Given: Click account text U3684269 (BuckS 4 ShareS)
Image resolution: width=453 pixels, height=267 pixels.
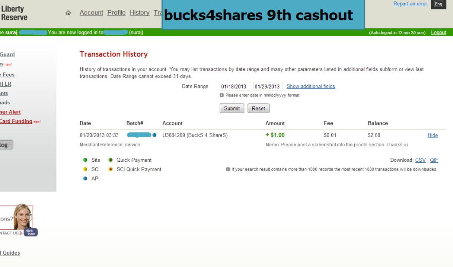Looking at the screenshot, I should (x=195, y=135).
